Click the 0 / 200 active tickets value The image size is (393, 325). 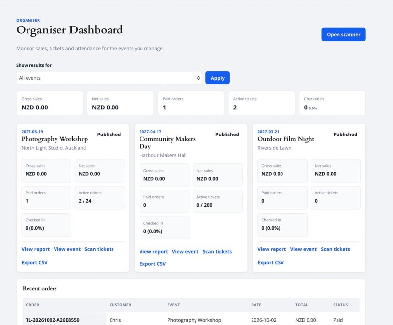204,205
